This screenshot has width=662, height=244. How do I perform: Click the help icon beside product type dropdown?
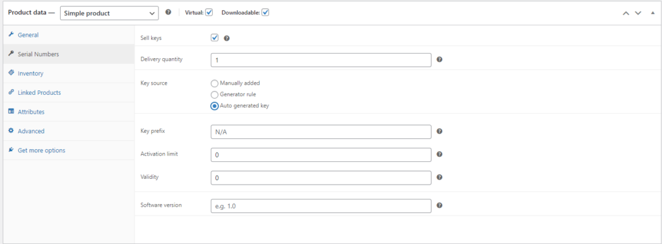168,13
